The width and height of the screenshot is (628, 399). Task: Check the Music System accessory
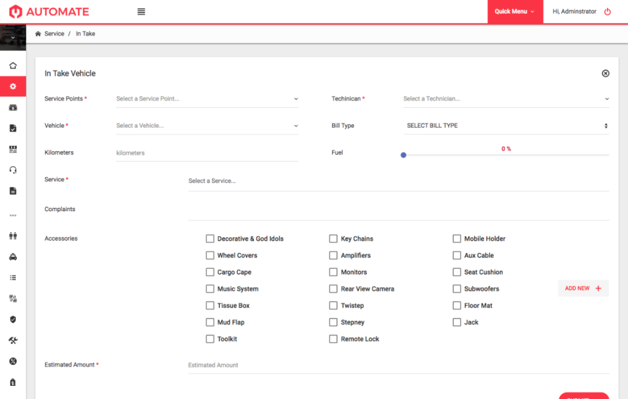pyautogui.click(x=210, y=288)
